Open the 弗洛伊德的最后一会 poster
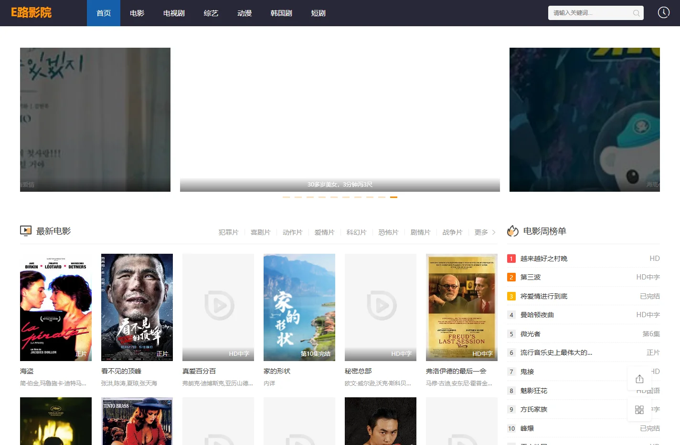 [462, 307]
